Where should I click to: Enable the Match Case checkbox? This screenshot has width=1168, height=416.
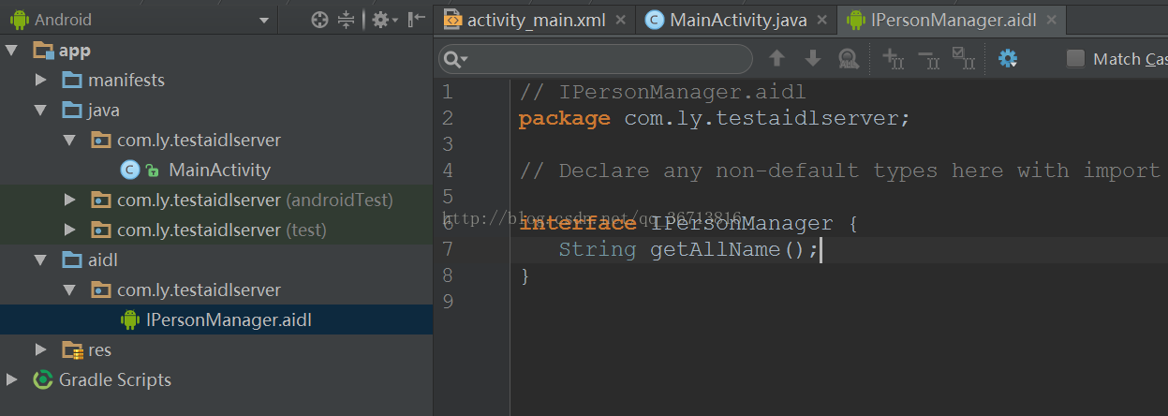[1076, 59]
